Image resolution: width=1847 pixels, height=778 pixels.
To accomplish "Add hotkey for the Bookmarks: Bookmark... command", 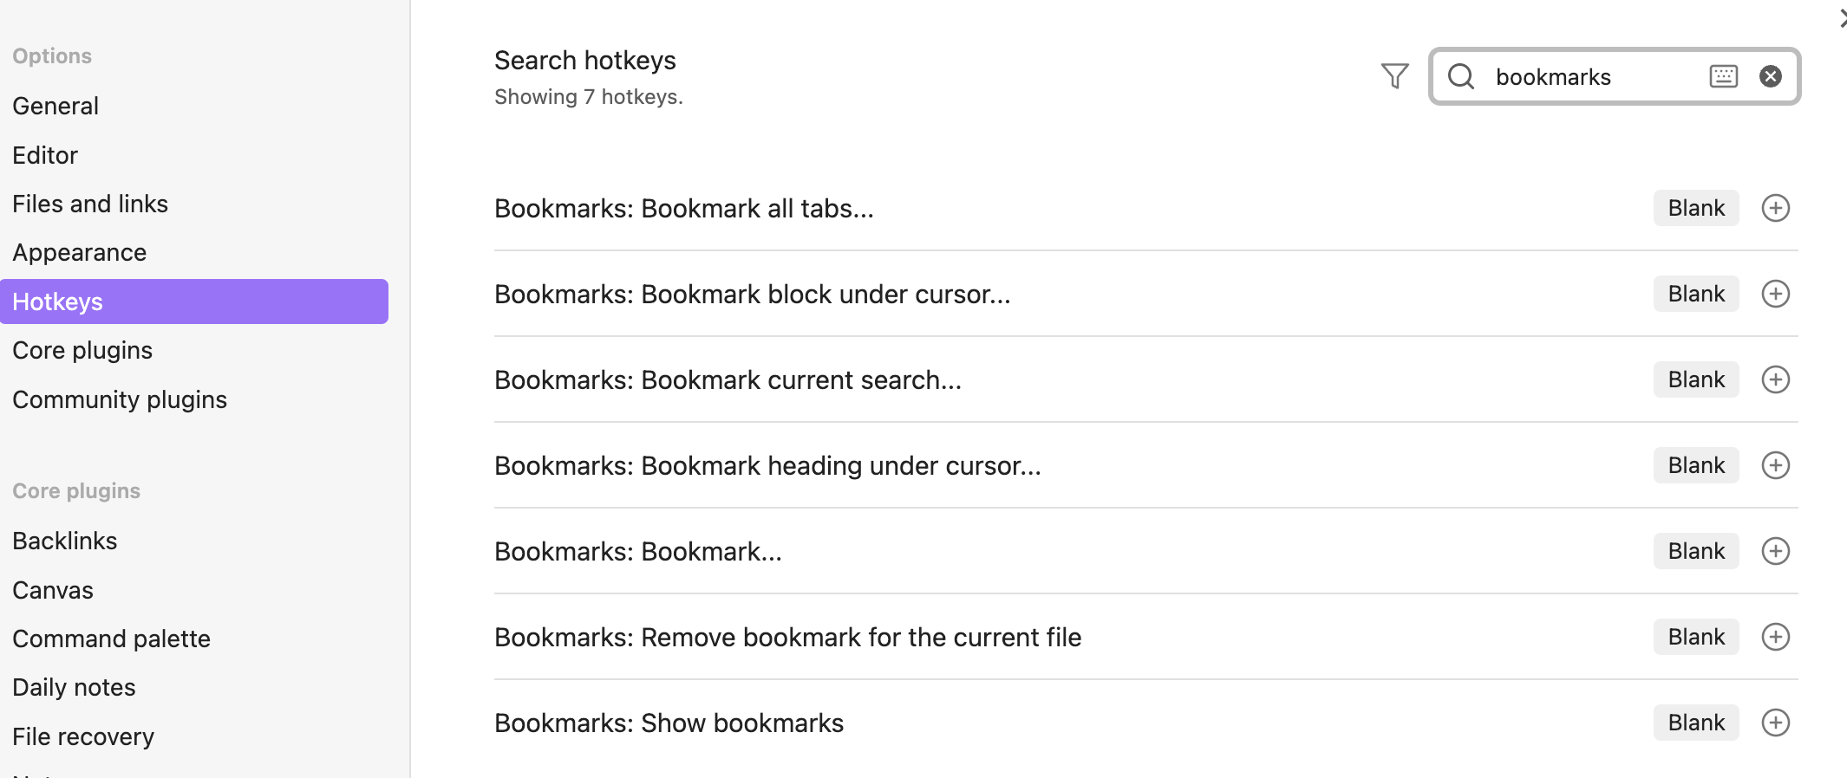I will pyautogui.click(x=1775, y=551).
